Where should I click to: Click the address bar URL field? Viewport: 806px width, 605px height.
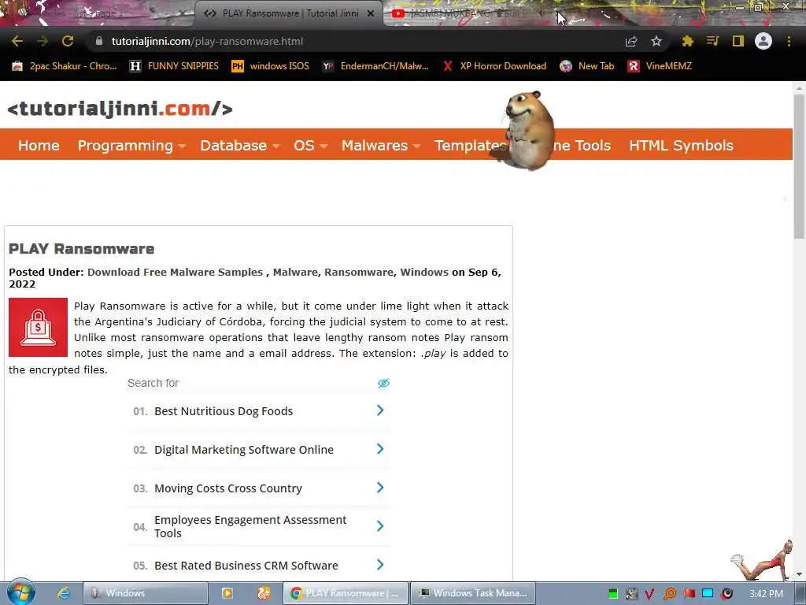(355, 41)
